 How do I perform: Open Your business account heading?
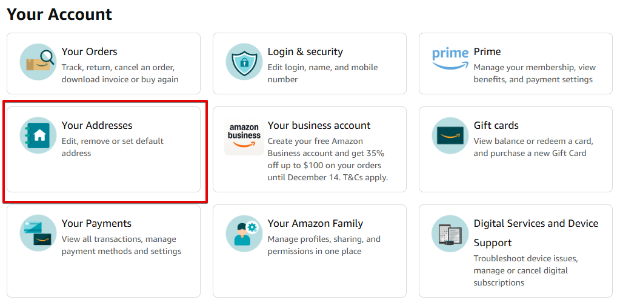pyautogui.click(x=319, y=126)
